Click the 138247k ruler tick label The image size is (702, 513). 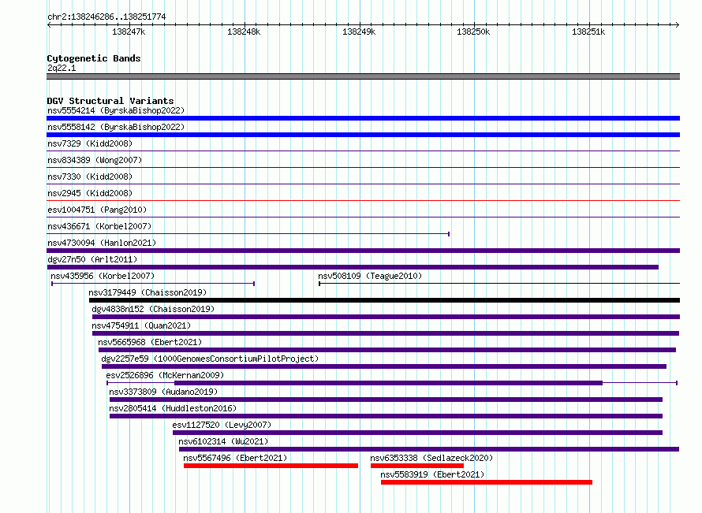(x=129, y=32)
